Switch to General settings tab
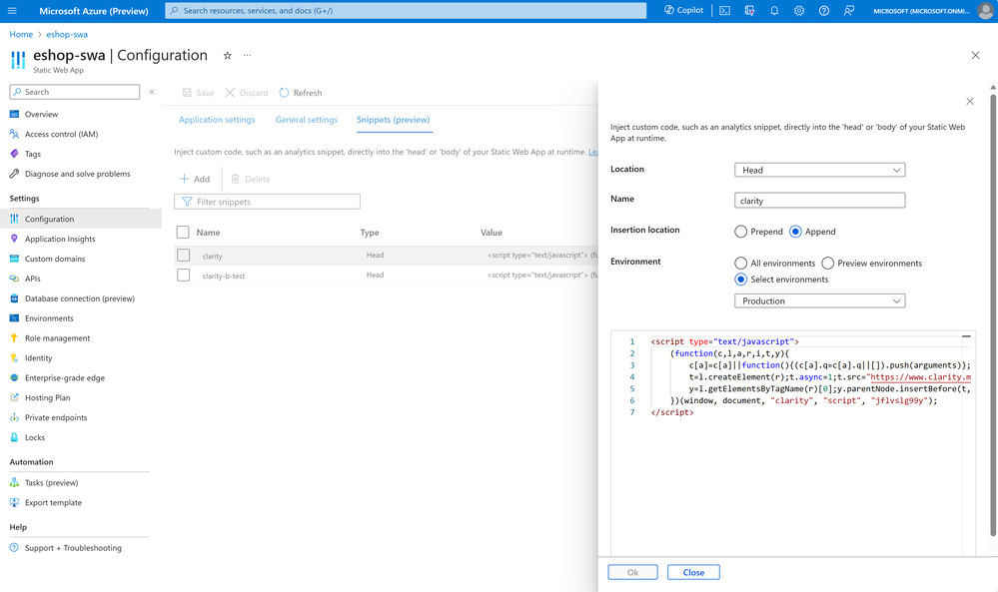The image size is (998, 592). pyautogui.click(x=307, y=120)
